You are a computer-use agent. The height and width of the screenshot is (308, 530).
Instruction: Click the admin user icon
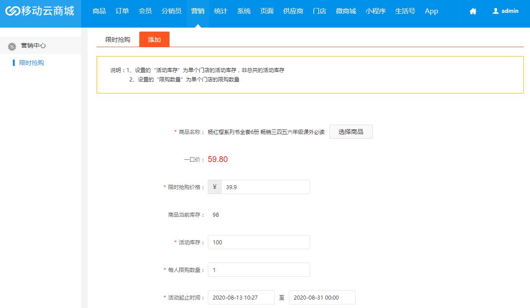(496, 11)
